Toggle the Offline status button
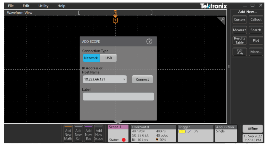This screenshot has height=145, width=266. [x=252, y=129]
